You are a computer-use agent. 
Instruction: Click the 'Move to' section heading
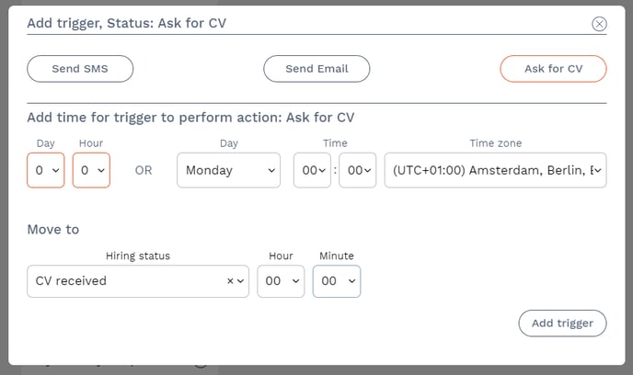[53, 229]
